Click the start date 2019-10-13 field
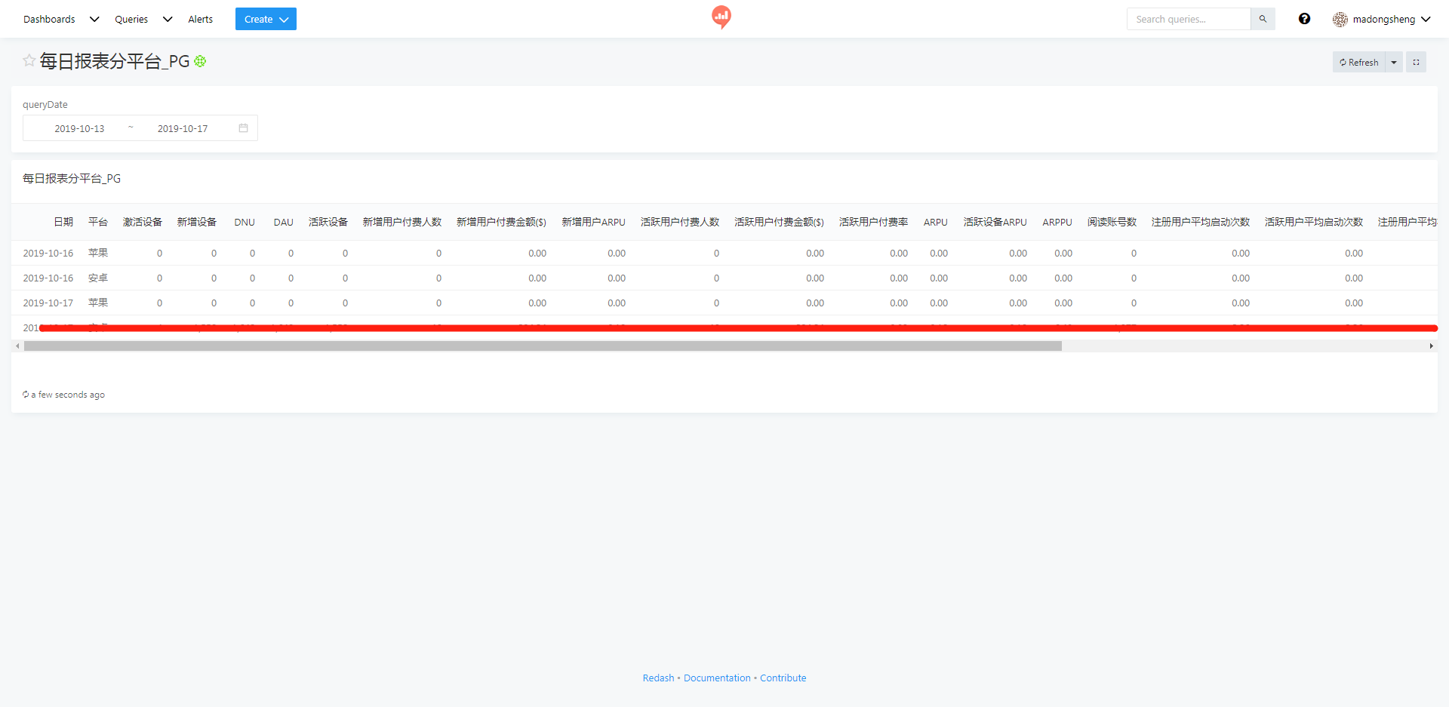This screenshot has height=707, width=1449. point(79,129)
